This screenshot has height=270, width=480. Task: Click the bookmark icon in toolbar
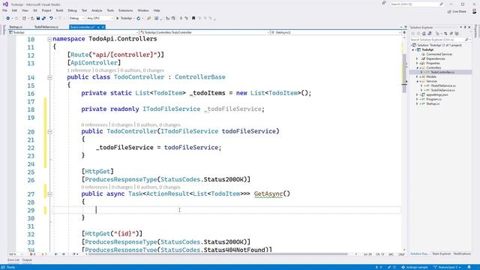193,18
